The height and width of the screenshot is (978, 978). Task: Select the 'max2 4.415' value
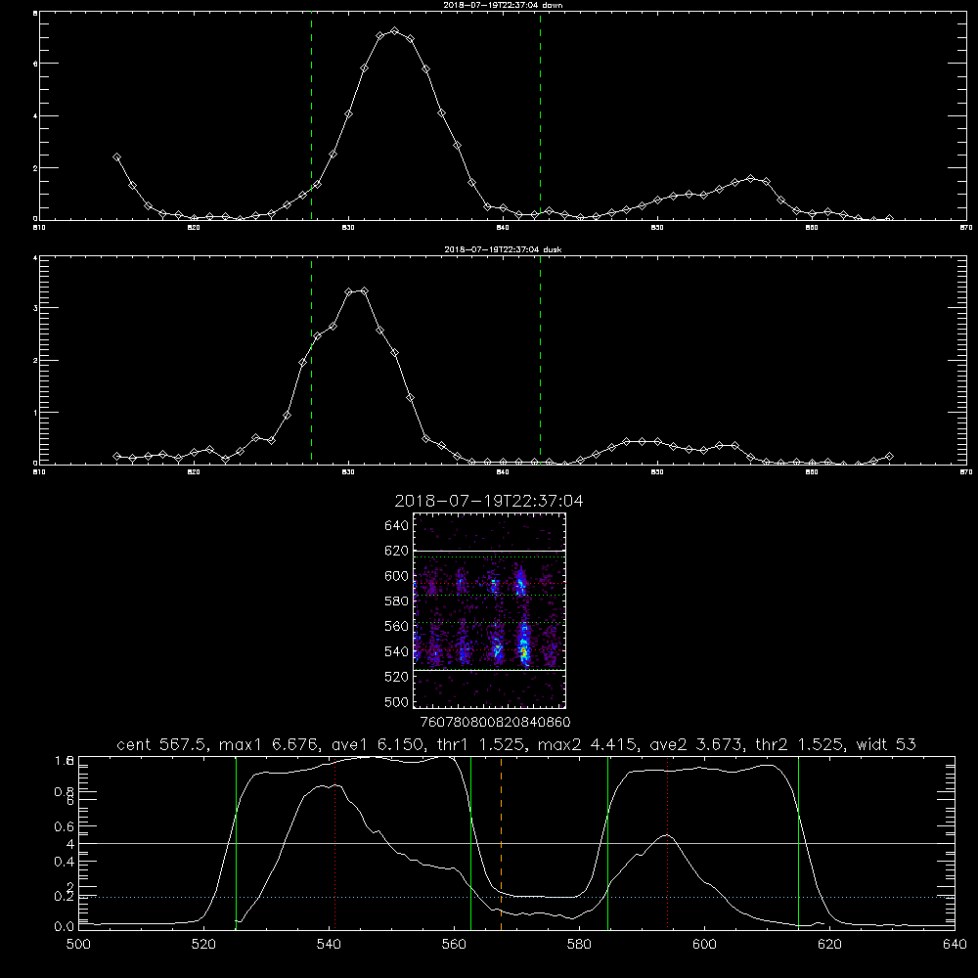click(588, 744)
